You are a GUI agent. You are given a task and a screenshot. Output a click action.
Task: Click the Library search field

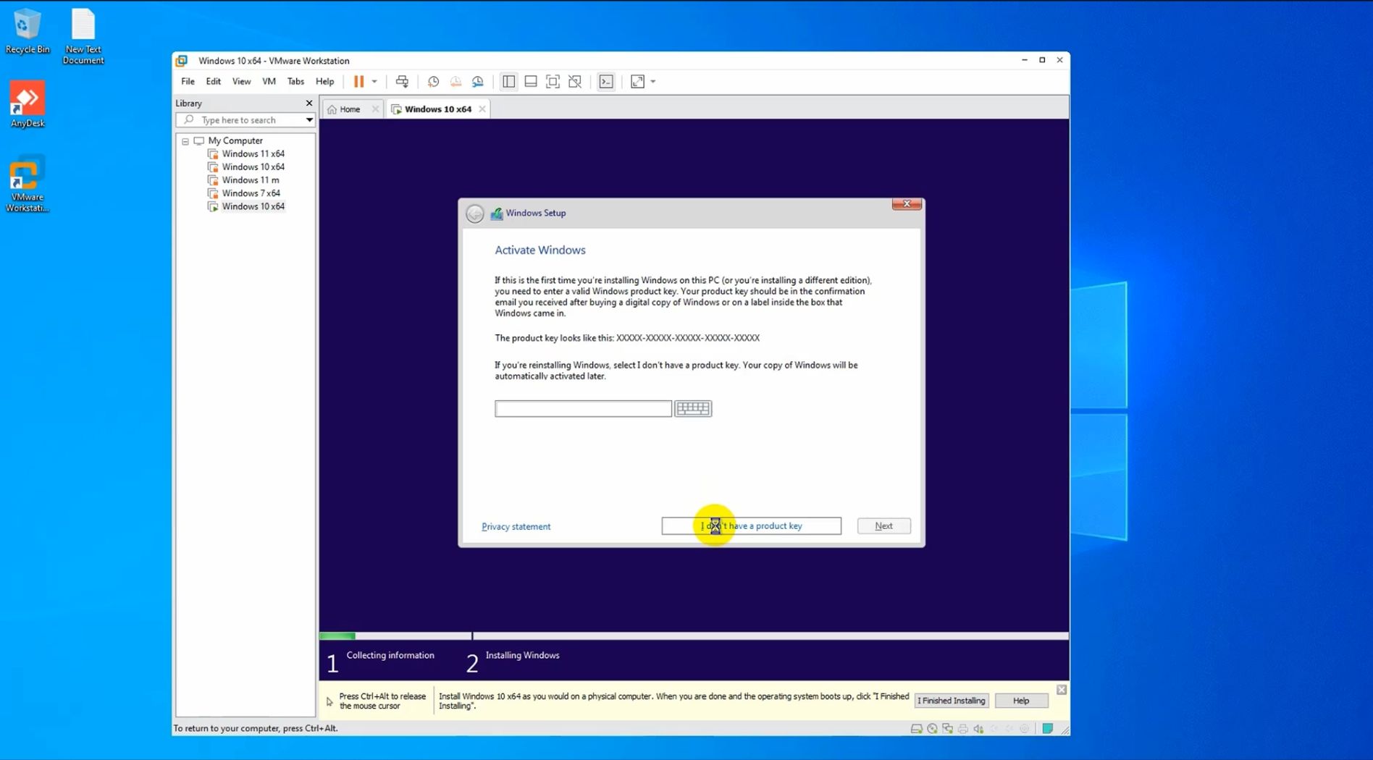click(243, 120)
